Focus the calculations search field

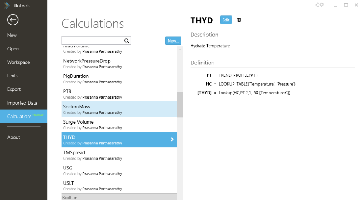[x=93, y=40]
